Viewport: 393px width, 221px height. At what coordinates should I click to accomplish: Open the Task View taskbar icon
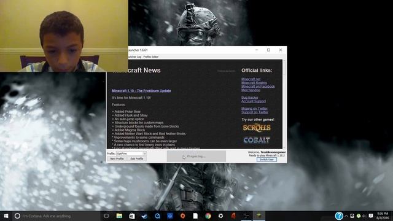click(106, 215)
